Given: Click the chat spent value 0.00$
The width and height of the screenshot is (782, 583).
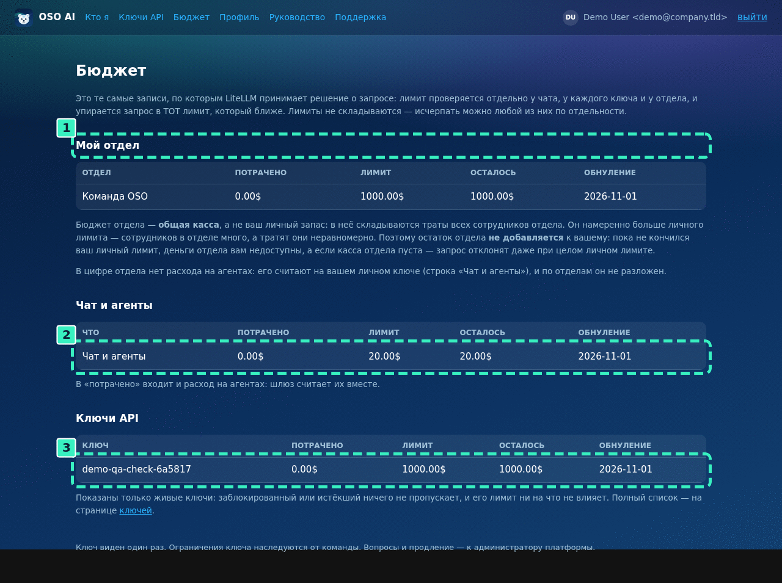Looking at the screenshot, I should [250, 357].
